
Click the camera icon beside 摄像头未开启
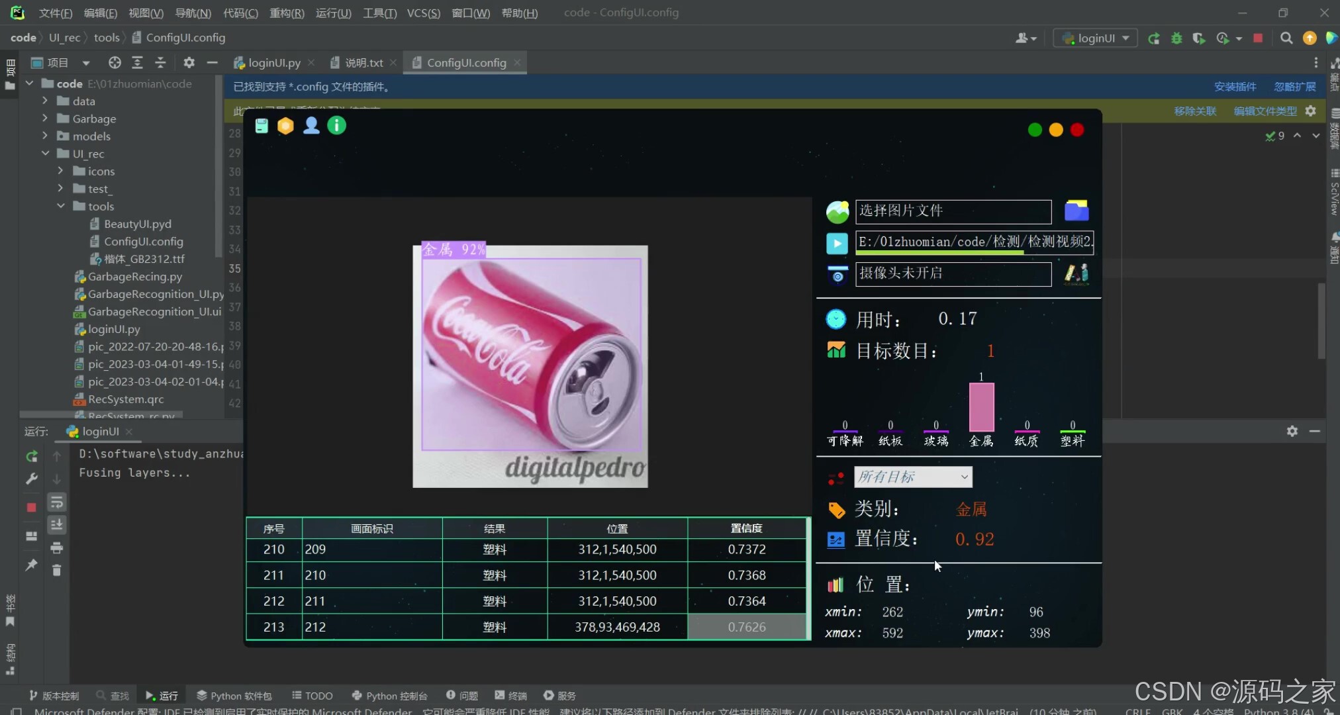pyautogui.click(x=837, y=275)
